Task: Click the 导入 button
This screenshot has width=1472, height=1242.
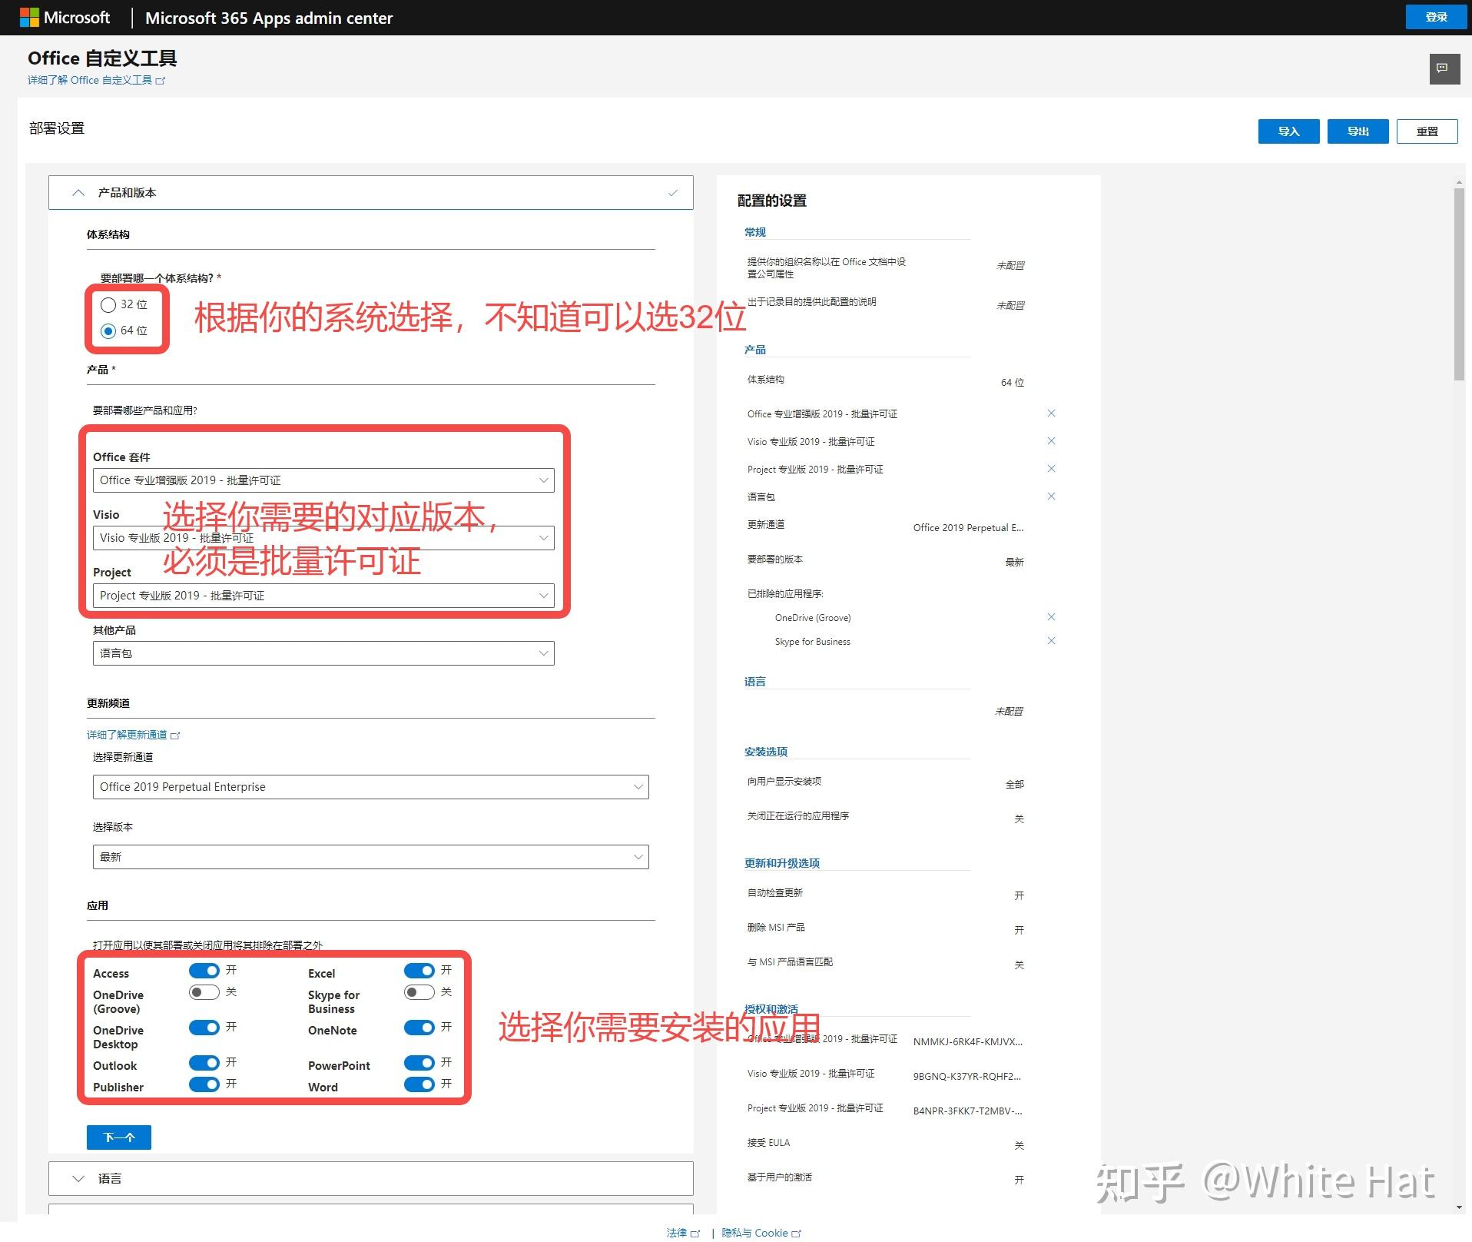Action: [1288, 131]
